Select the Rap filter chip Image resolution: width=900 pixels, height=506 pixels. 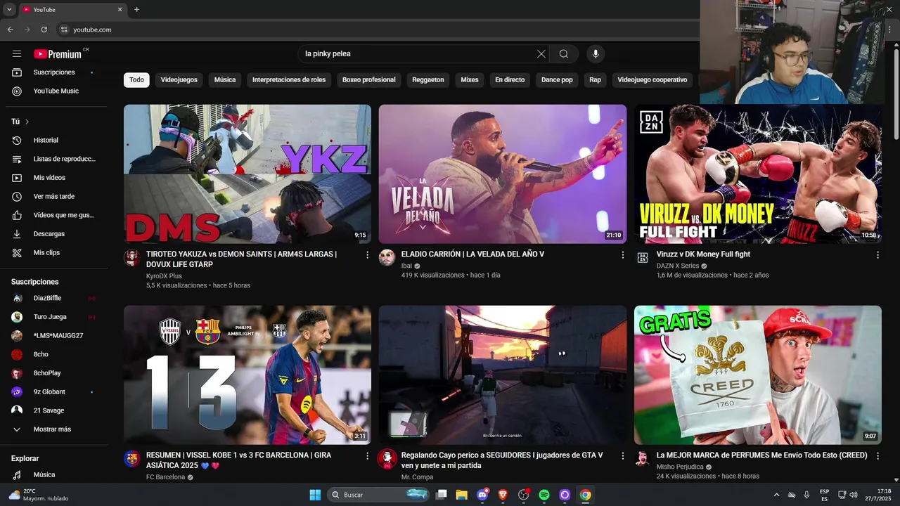(595, 80)
